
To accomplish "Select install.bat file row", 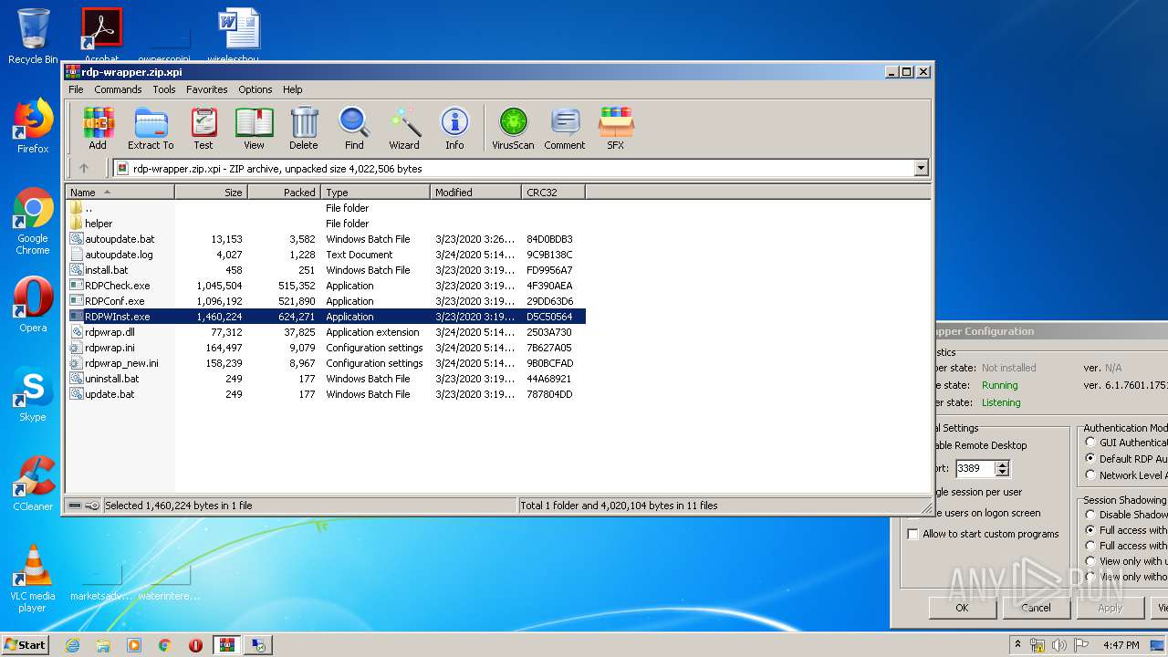I will click(325, 270).
